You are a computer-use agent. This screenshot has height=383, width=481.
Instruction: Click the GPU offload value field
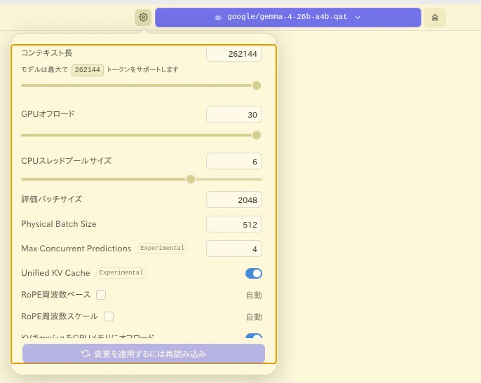[x=234, y=114]
